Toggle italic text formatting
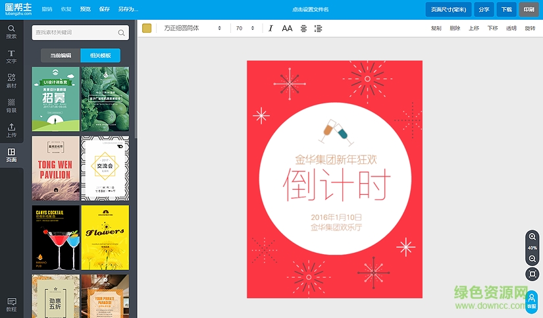The height and width of the screenshot is (318, 543). click(271, 28)
